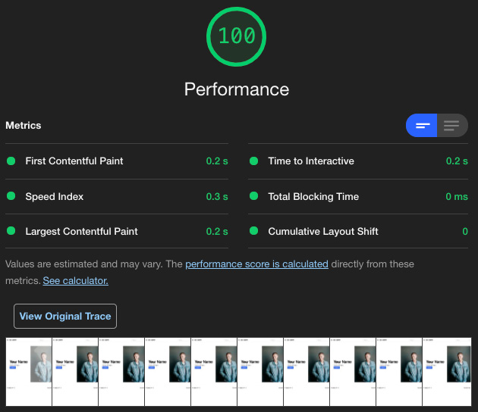Click the green dot beside Total Blocking Time
478x412 pixels.
coord(253,195)
